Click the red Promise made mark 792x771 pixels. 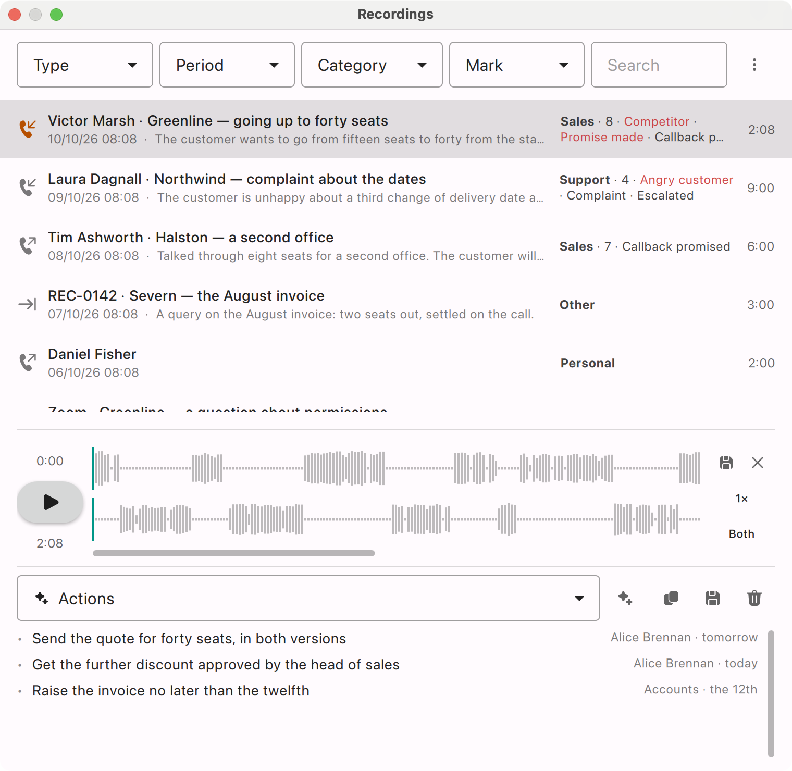pos(602,137)
